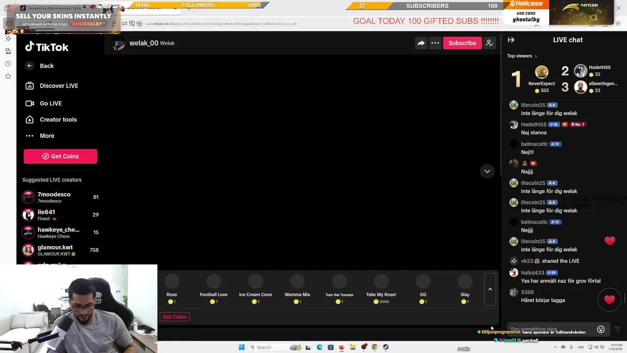Send the Rose gift
627x353 pixels.
point(171,288)
